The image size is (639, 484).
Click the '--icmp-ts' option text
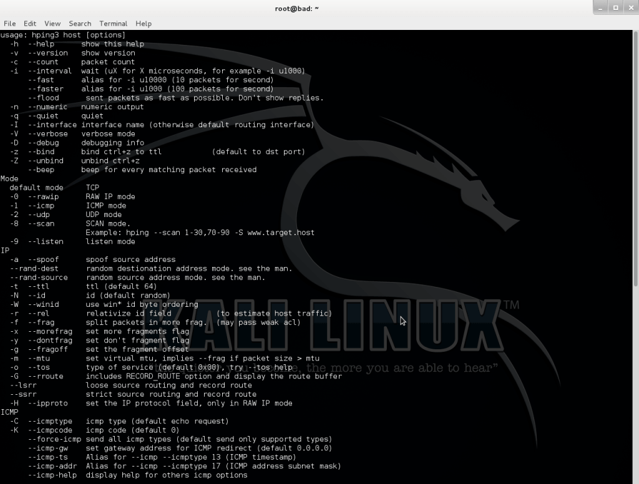point(47,457)
